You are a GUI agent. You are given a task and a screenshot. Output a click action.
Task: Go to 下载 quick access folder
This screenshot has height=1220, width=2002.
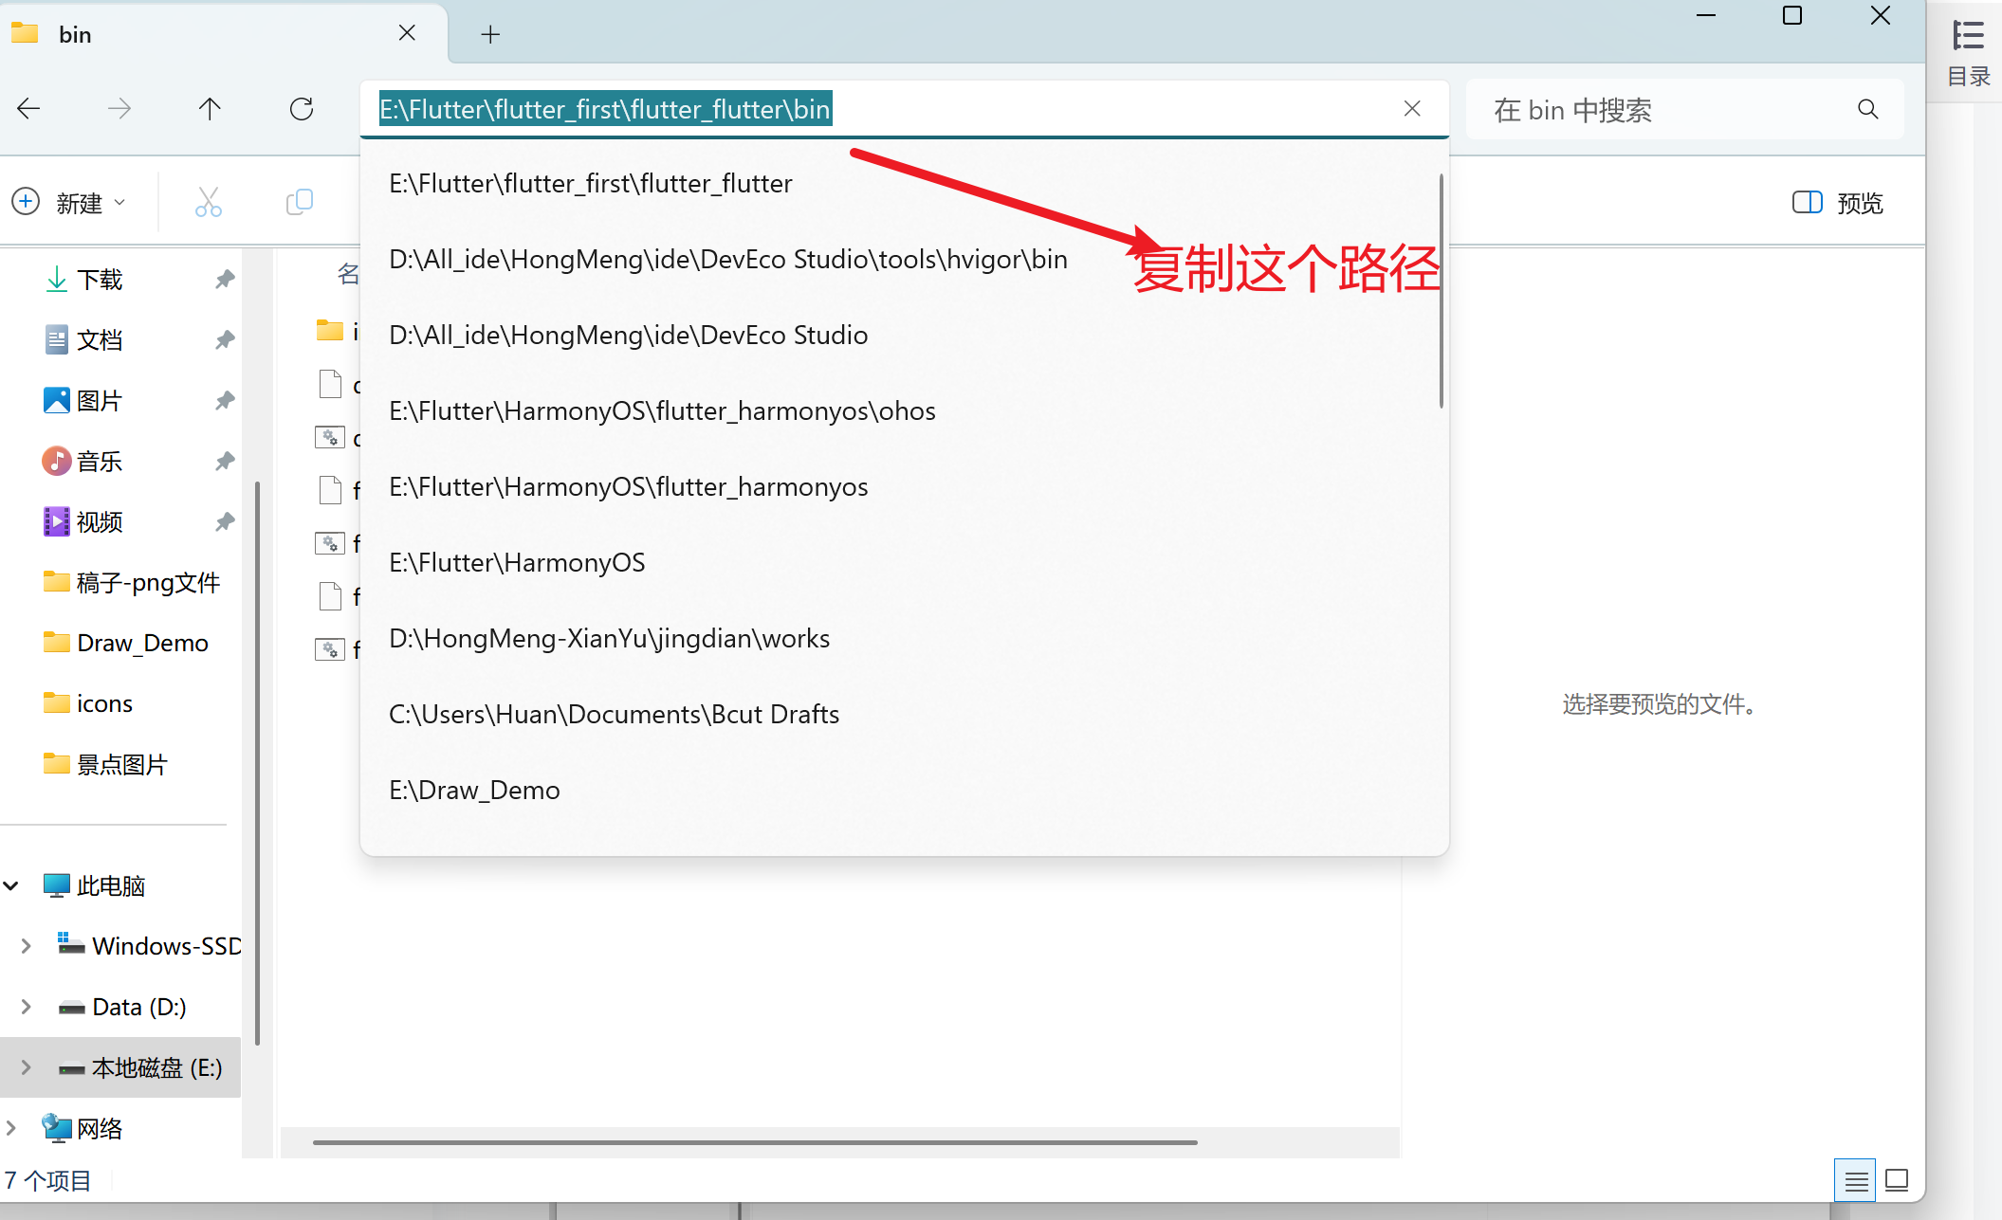pos(99,280)
